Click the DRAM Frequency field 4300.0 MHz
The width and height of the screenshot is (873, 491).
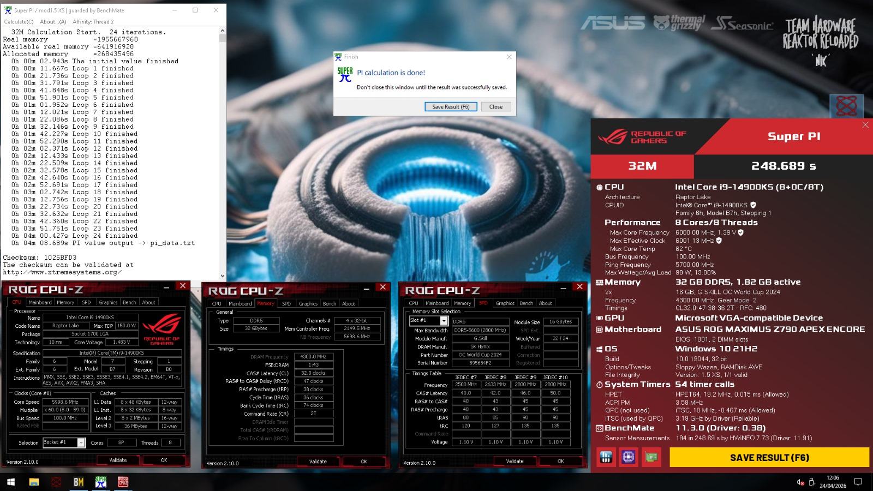(x=313, y=357)
